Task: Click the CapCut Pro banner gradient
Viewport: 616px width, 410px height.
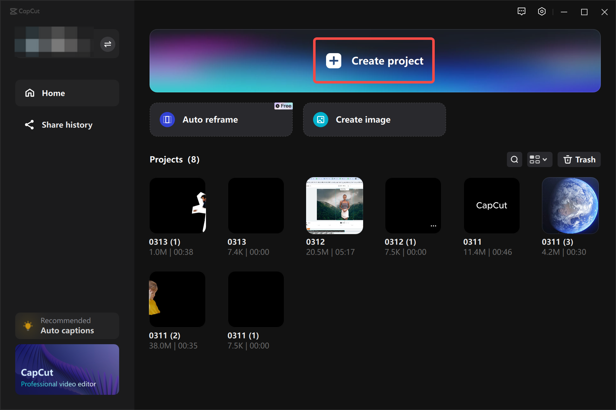Action: pyautogui.click(x=67, y=369)
